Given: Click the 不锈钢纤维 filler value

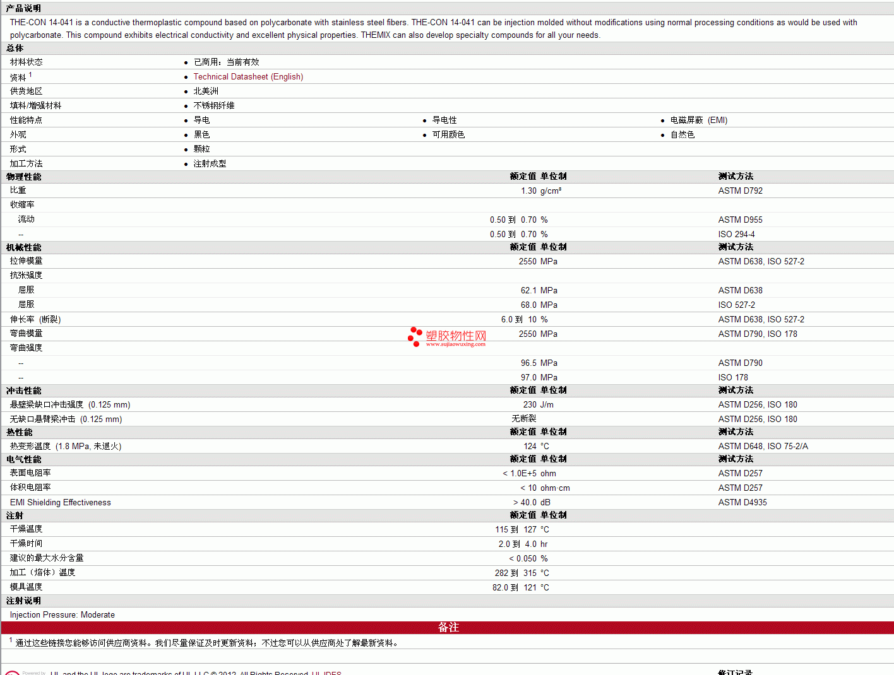Looking at the screenshot, I should click(214, 105).
